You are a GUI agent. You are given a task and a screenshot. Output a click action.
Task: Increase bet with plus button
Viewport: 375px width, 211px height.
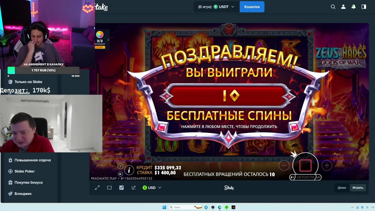(x=327, y=166)
